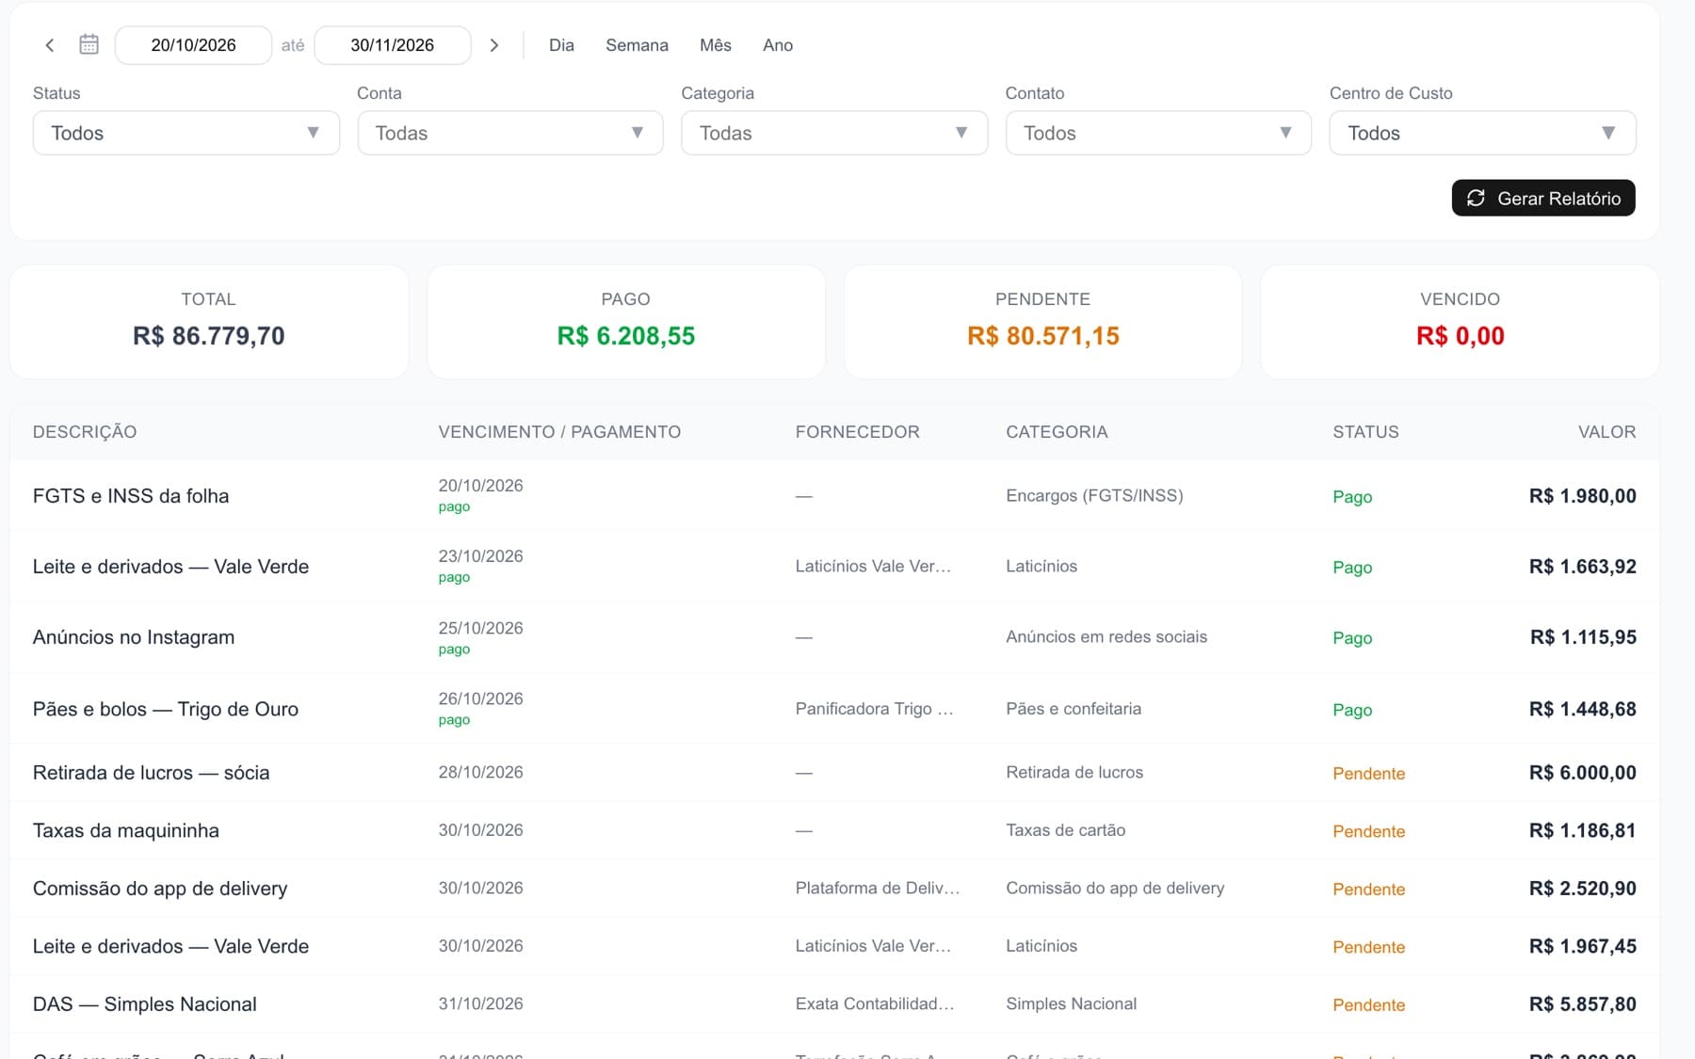Go to previous date period arrow
1695x1059 pixels.
50,45
